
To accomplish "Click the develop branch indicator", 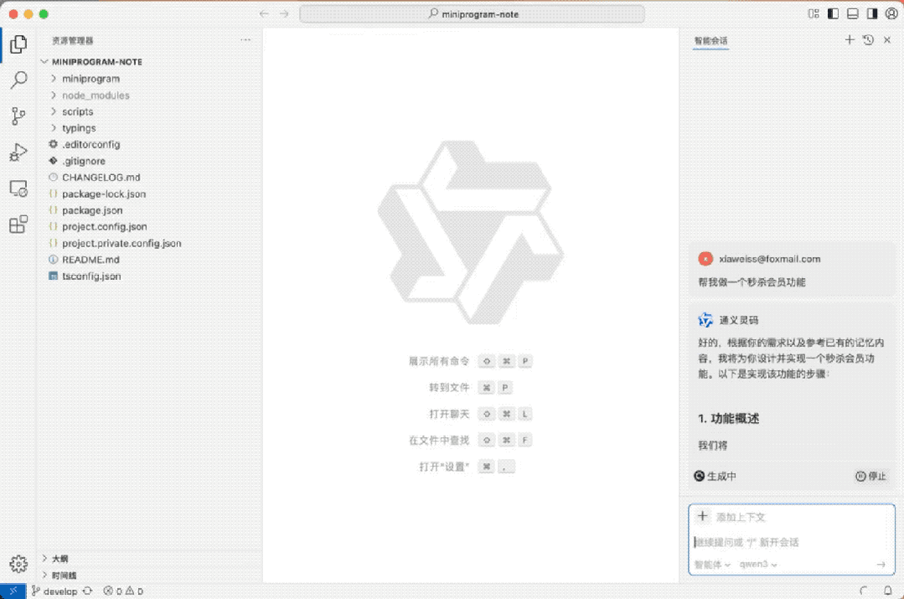I will (x=54, y=591).
